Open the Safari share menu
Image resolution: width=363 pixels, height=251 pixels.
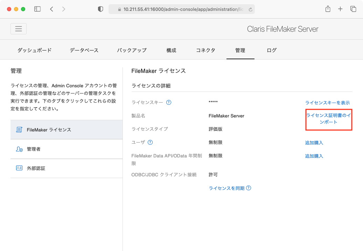[328, 9]
